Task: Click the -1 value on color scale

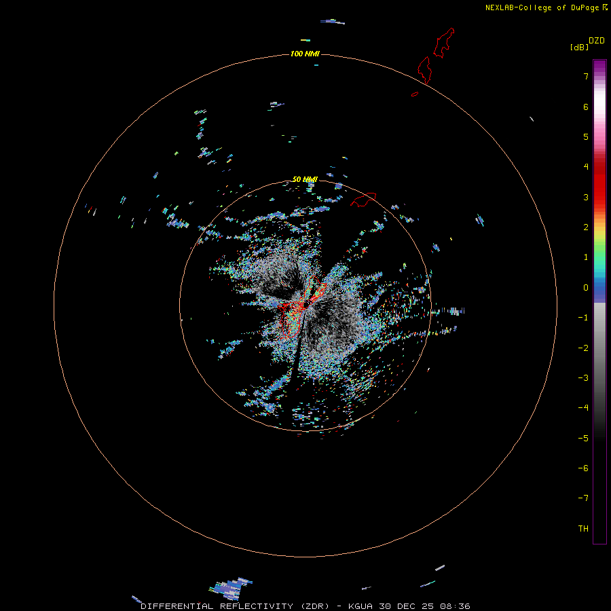Action: [583, 318]
